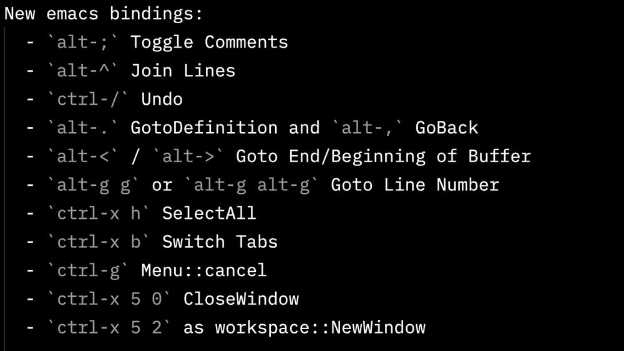
Task: Click the `alt-g alt-g` code snippet
Action: [252, 185]
